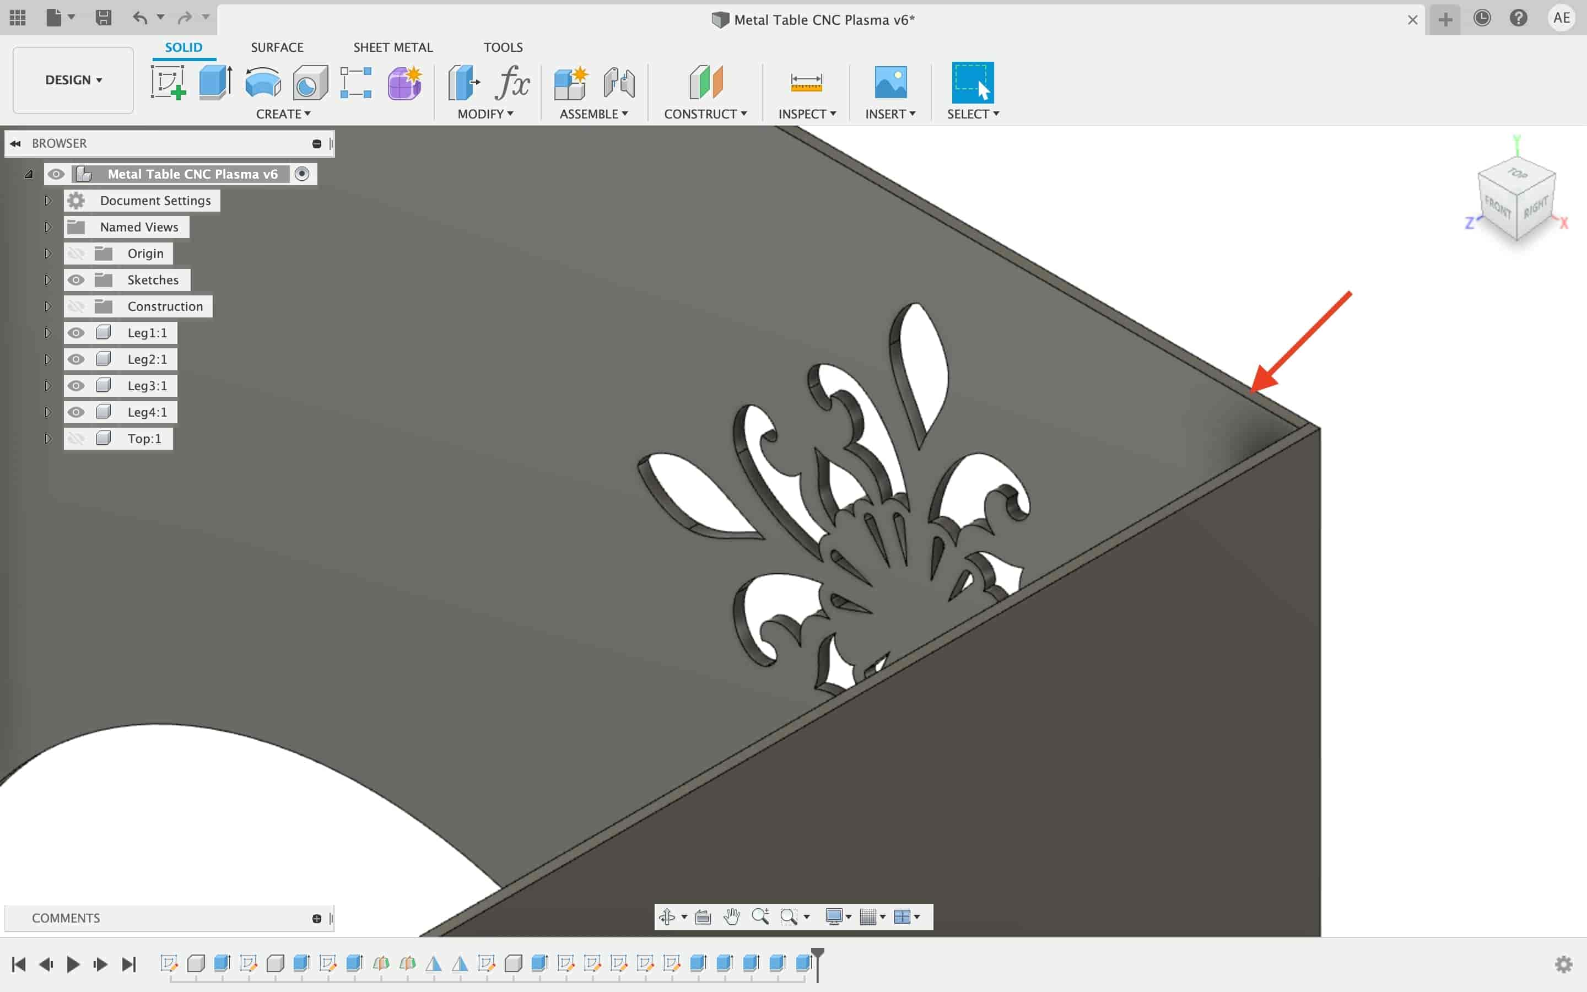This screenshot has width=1587, height=992.
Task: Select the Press Pull tool
Action: 463,82
